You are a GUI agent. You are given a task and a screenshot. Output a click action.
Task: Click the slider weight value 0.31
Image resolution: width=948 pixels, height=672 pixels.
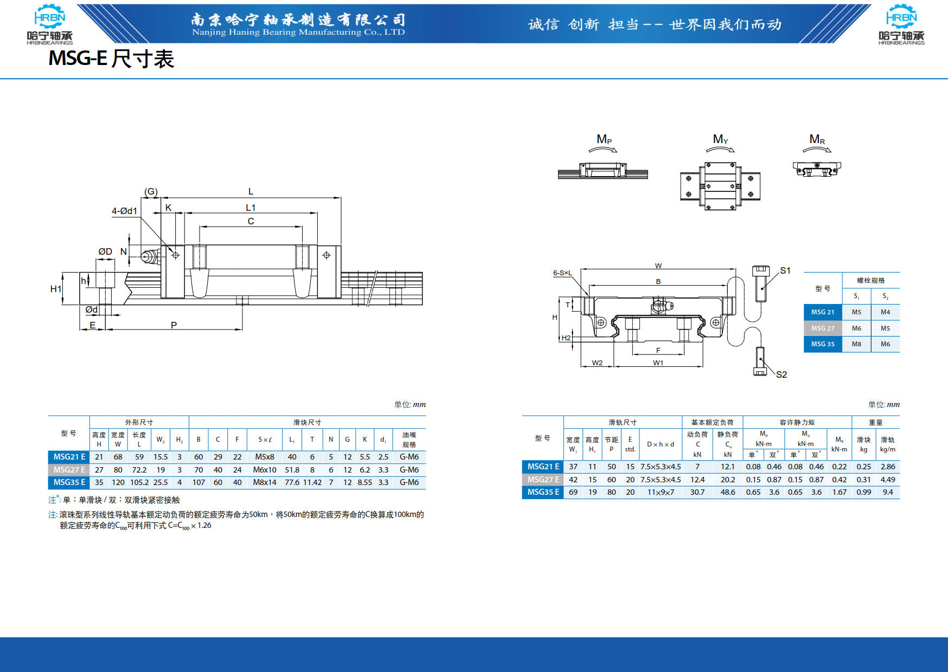pyautogui.click(x=863, y=480)
